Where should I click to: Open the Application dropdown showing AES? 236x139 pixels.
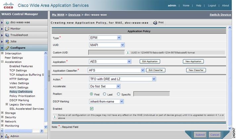pyautogui.click(x=110, y=61)
